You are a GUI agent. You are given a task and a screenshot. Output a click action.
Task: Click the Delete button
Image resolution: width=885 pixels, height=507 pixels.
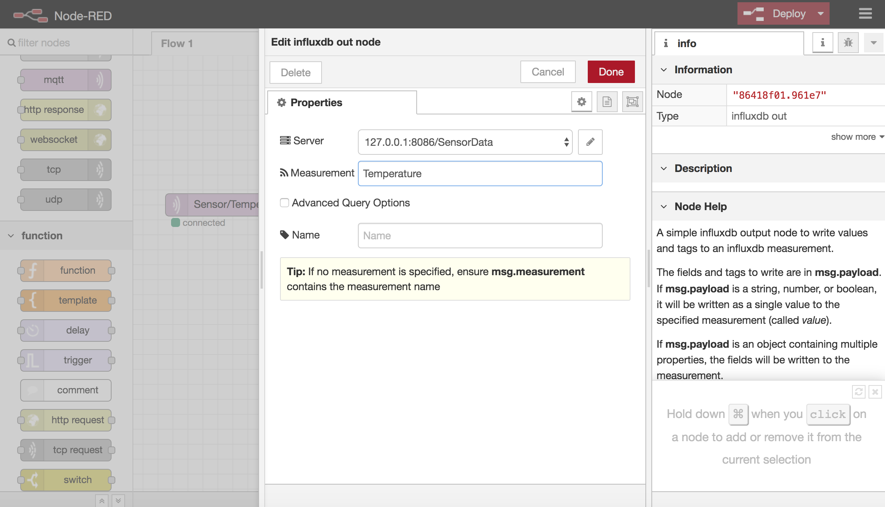click(295, 73)
